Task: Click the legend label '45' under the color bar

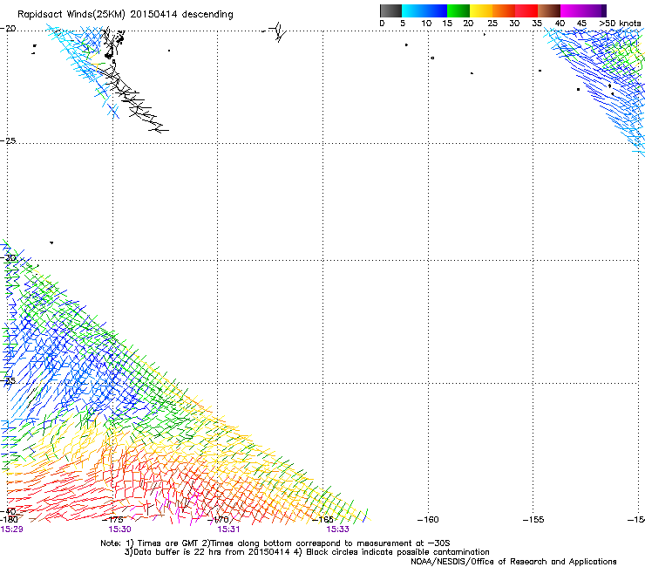Action: [x=581, y=24]
